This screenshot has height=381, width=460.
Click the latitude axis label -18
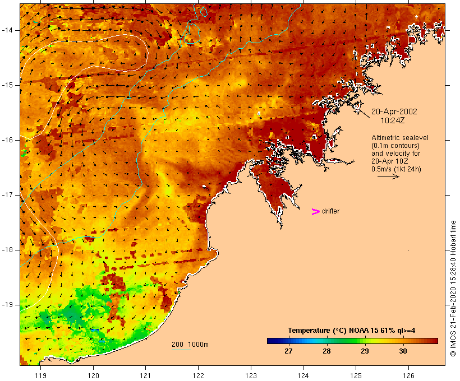[7, 250]
